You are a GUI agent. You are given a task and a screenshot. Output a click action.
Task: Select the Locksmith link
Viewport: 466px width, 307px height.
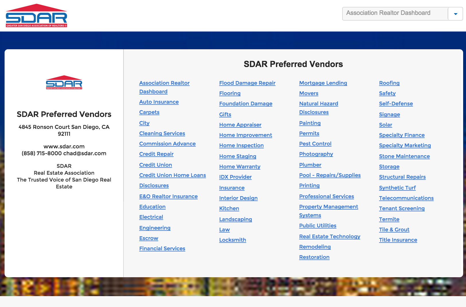[232, 240]
